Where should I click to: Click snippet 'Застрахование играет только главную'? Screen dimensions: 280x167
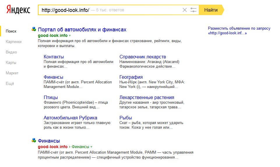pyautogui.click(x=77, y=123)
